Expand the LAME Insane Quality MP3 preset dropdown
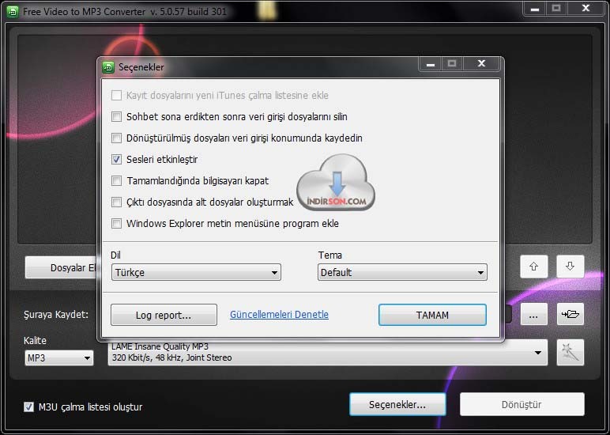This screenshot has height=435, width=610. (x=328, y=353)
